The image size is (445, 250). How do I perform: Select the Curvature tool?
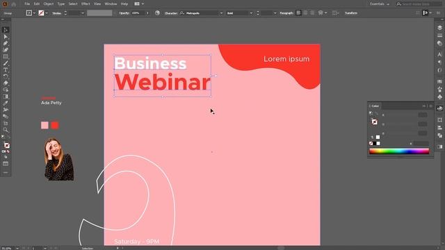pos(6,50)
